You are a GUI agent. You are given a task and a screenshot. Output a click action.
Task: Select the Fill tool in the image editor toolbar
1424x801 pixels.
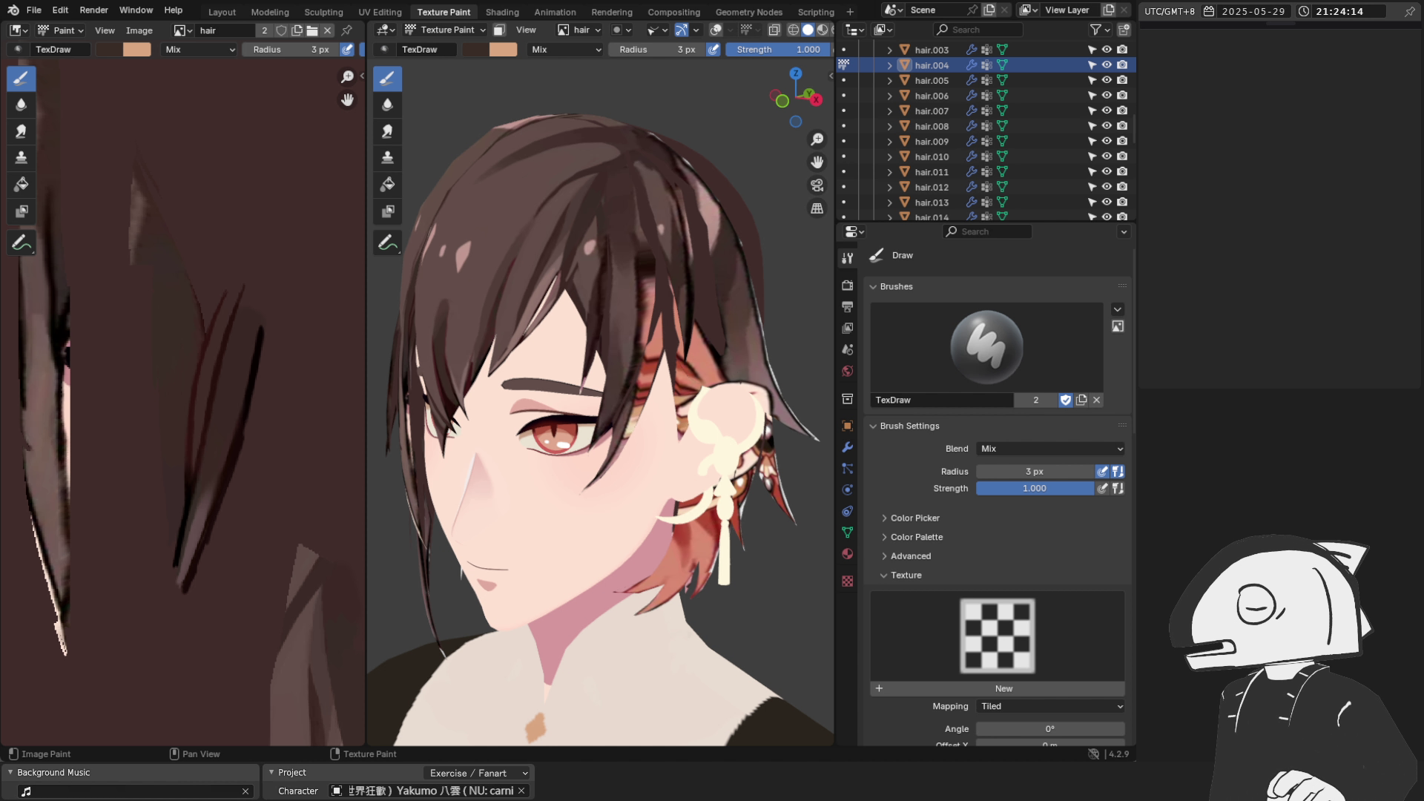coord(22,185)
